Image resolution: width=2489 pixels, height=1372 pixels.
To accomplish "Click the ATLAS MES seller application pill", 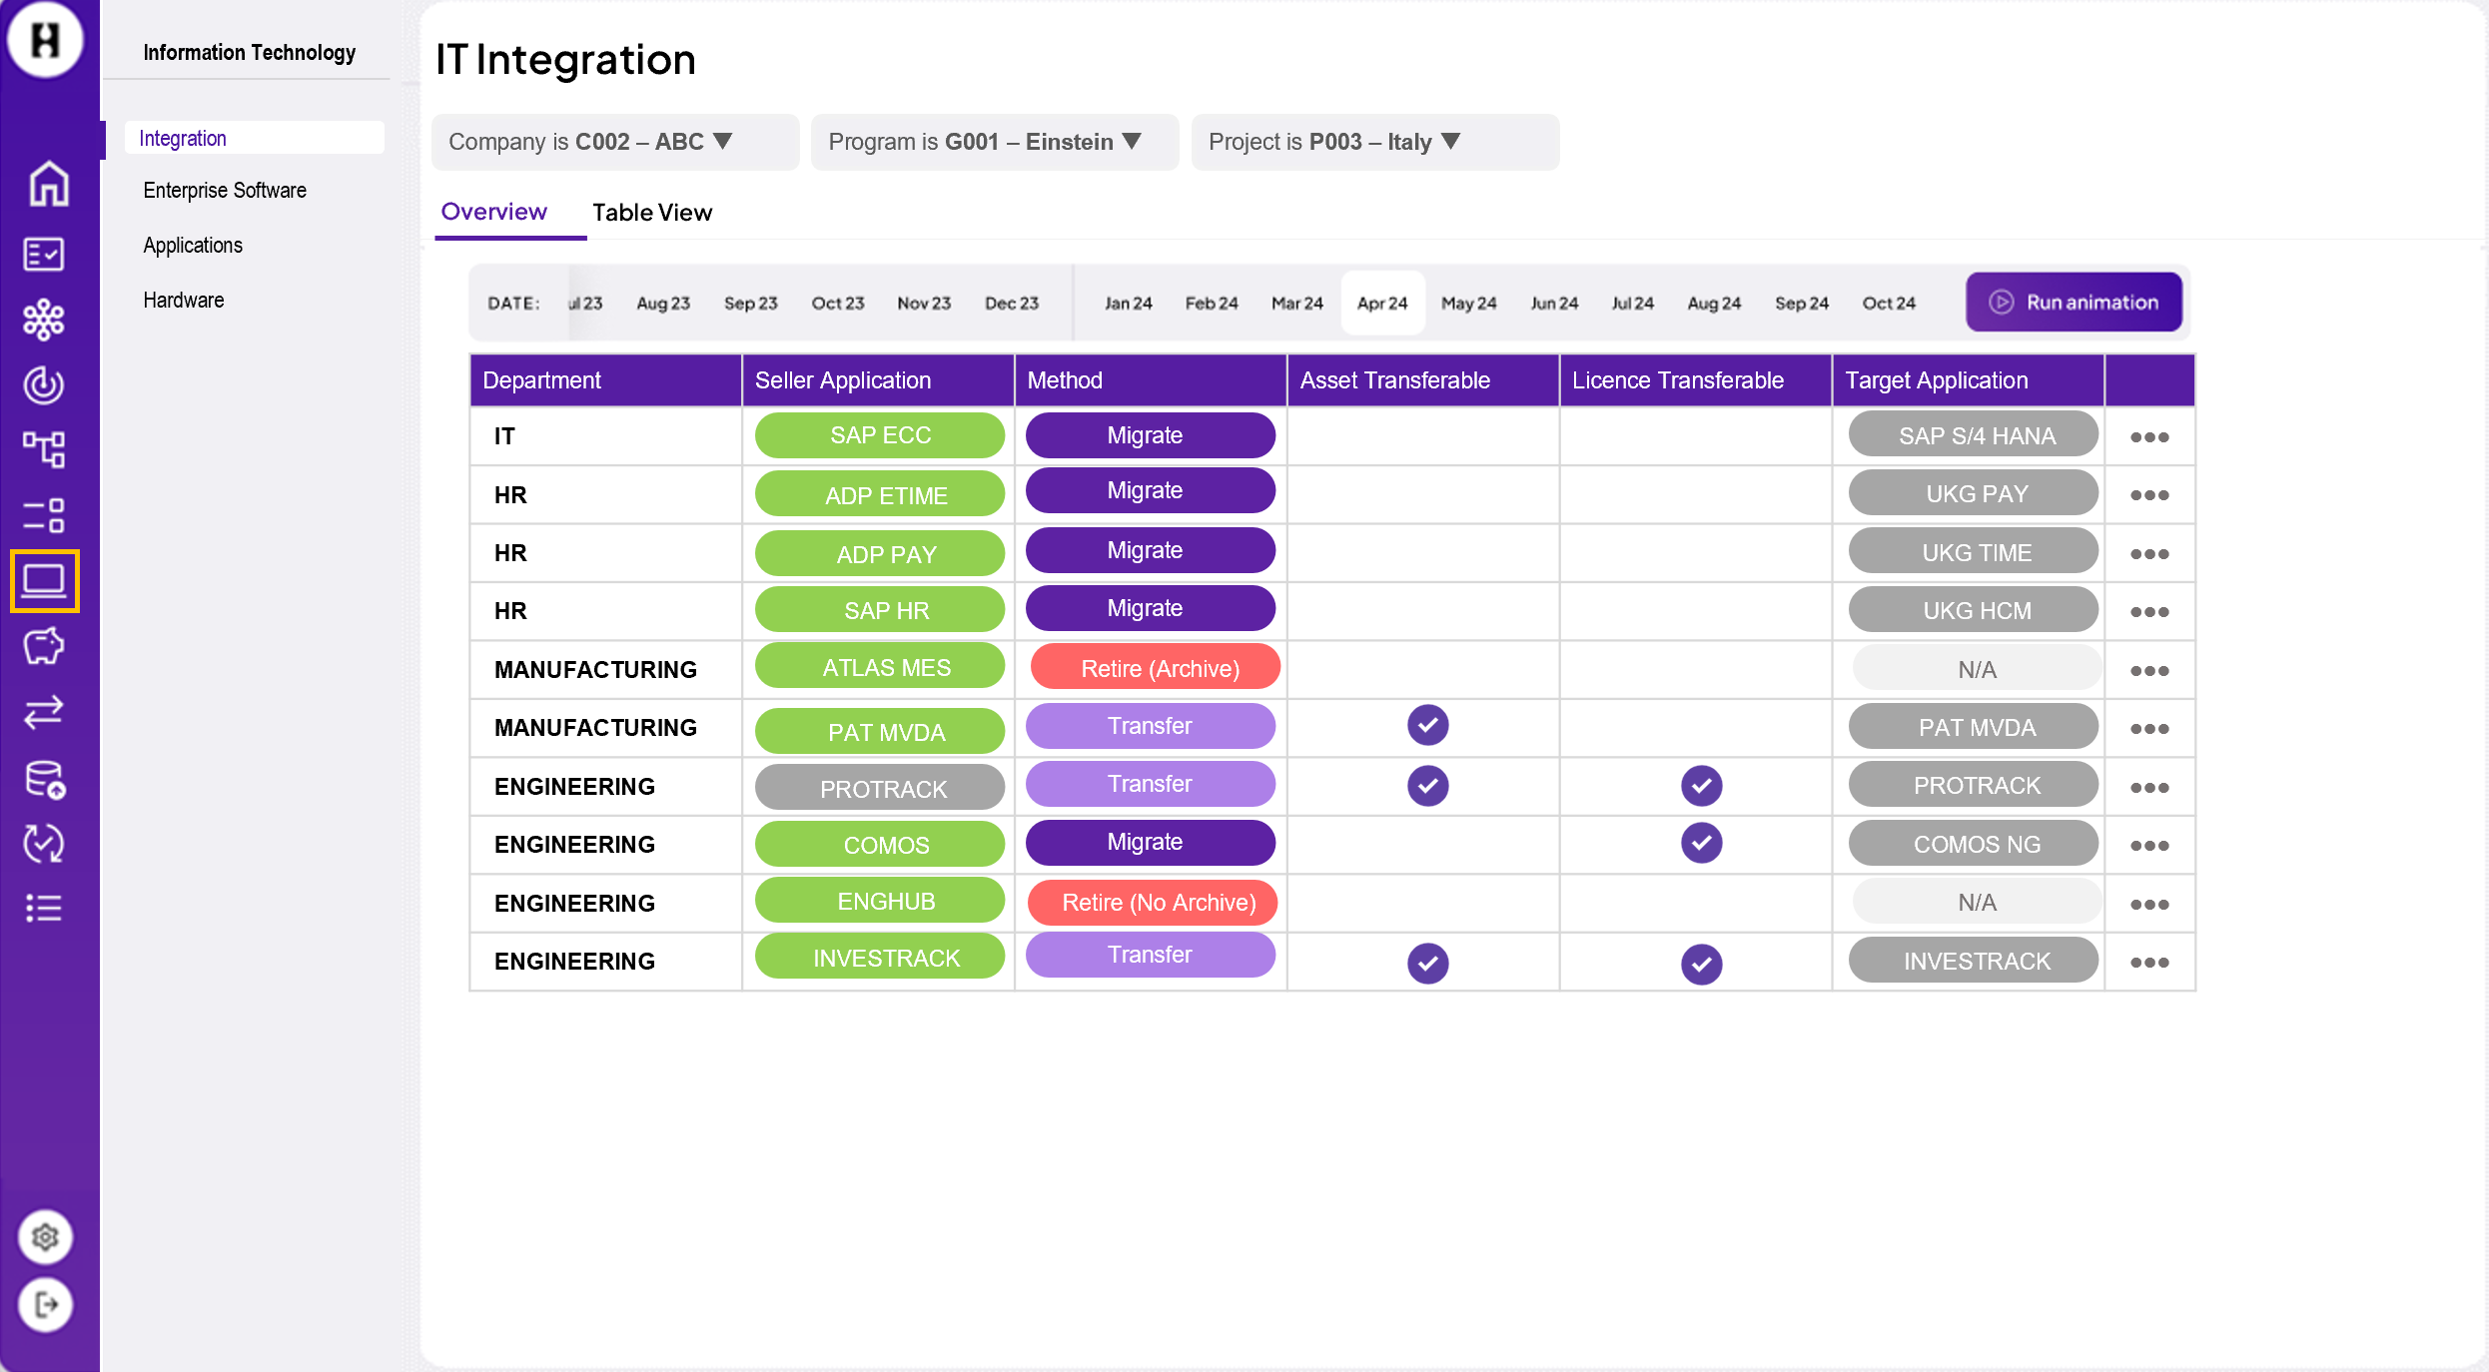I will [880, 667].
